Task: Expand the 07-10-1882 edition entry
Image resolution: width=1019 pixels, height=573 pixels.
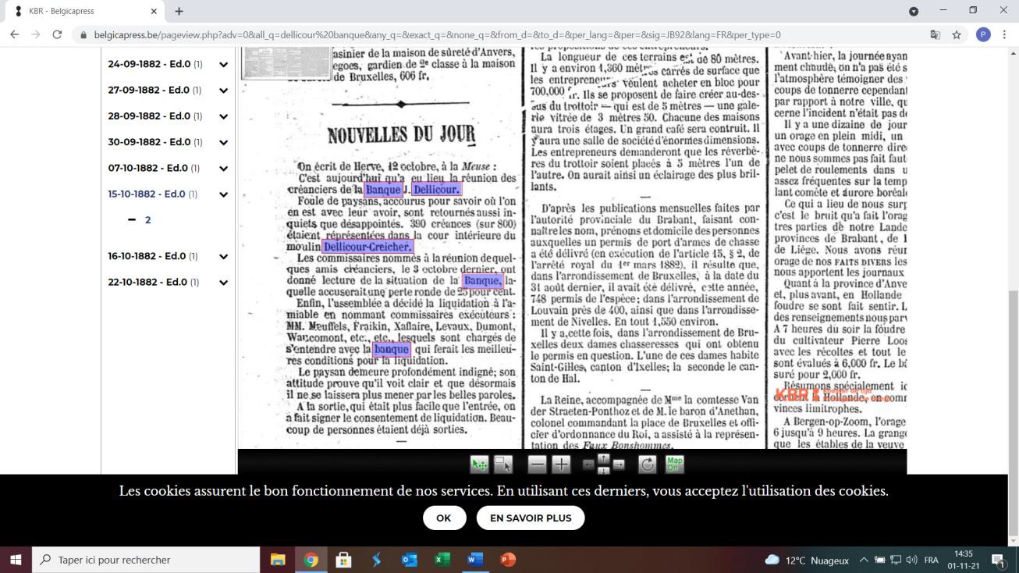Action: 223,169
